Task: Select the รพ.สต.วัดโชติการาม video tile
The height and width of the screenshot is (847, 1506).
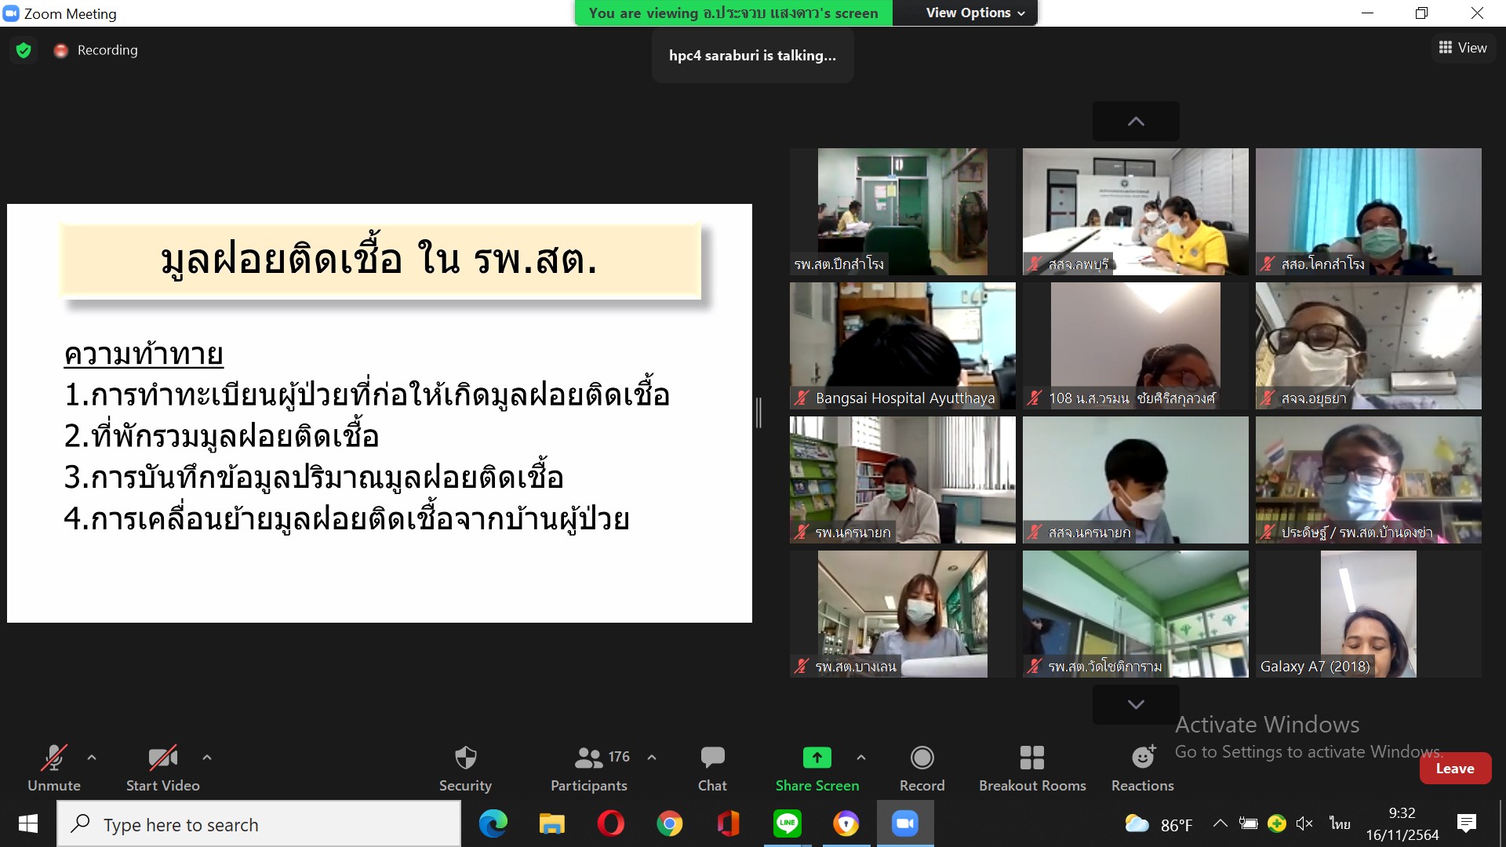Action: click(x=1136, y=614)
